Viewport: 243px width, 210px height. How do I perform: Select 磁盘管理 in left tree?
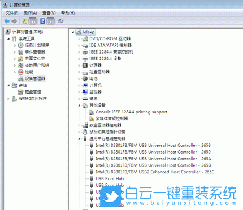click(33, 92)
